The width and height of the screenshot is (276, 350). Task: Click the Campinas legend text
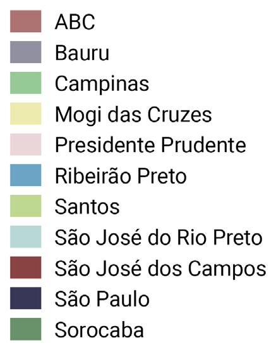[x=102, y=84]
